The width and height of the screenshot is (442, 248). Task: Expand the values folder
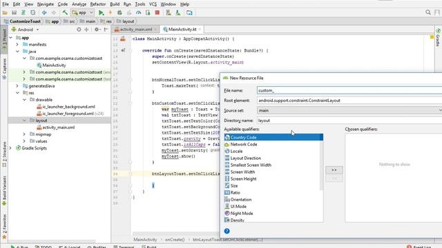click(x=25, y=141)
